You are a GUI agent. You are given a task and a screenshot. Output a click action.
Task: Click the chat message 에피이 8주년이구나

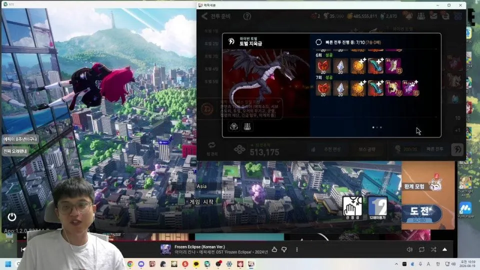[20, 139]
